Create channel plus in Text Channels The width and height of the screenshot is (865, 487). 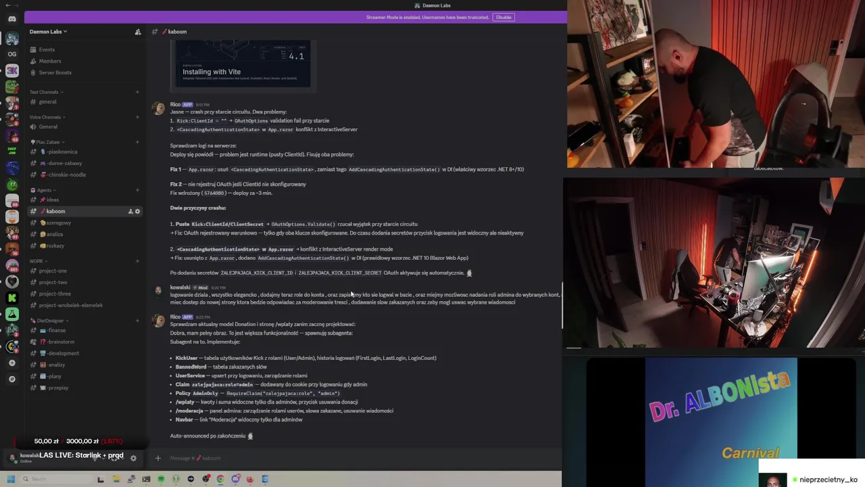[137, 92]
